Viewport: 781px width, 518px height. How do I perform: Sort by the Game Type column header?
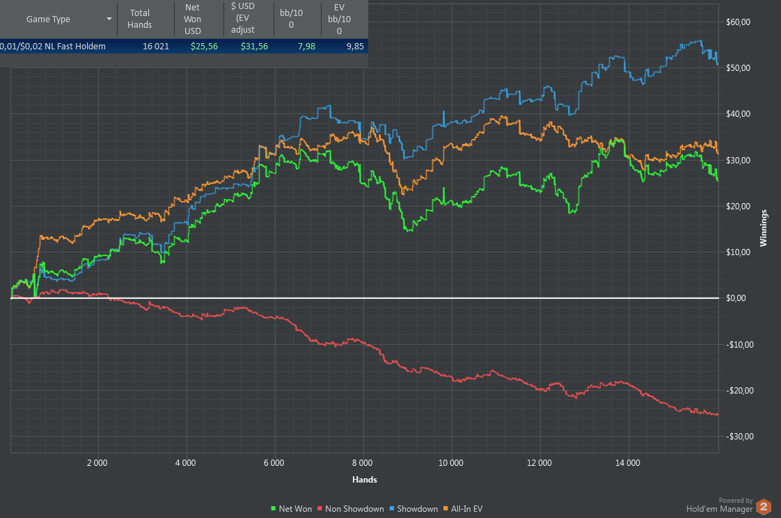tap(48, 19)
